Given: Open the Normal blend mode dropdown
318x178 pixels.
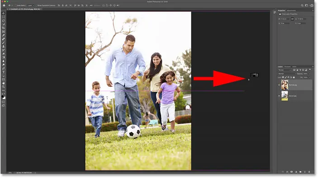Looking at the screenshot, I should click(287, 74).
